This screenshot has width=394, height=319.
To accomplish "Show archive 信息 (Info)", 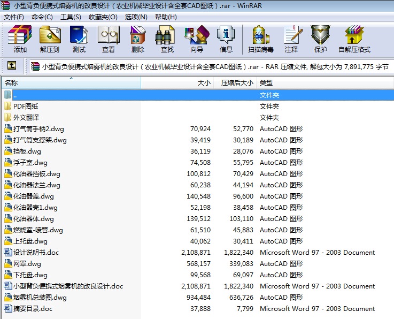I will tap(226, 39).
